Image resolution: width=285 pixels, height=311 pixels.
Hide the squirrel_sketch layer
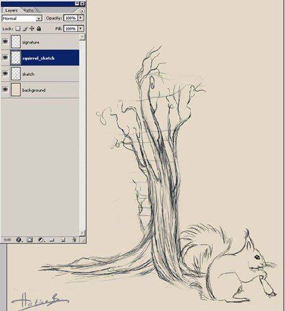5,58
